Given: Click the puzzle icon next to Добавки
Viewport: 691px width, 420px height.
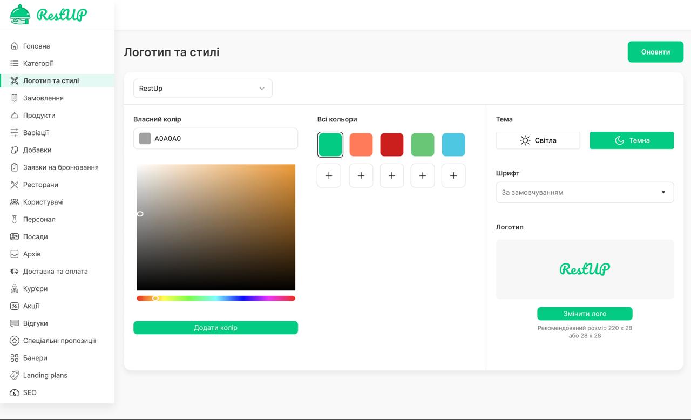Looking at the screenshot, I should (15, 150).
